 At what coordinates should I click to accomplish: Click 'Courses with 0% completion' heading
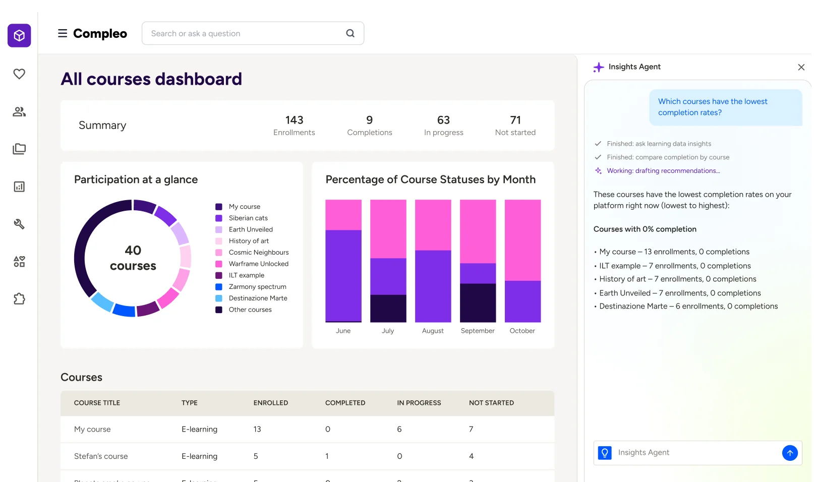(645, 229)
